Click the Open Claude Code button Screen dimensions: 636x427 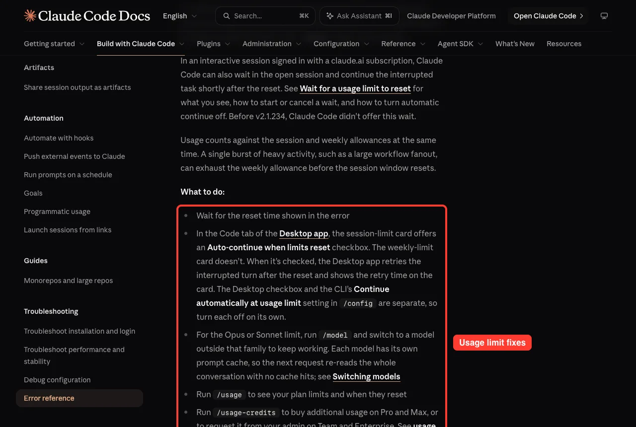[x=548, y=16]
